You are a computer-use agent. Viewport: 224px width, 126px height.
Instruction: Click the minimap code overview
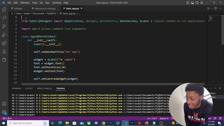point(211,19)
